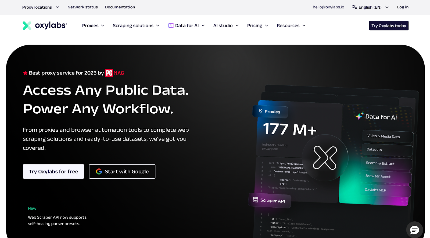430x238 pixels.
Task: Click the Best proxy service for 2025 text
Action: tap(66, 73)
